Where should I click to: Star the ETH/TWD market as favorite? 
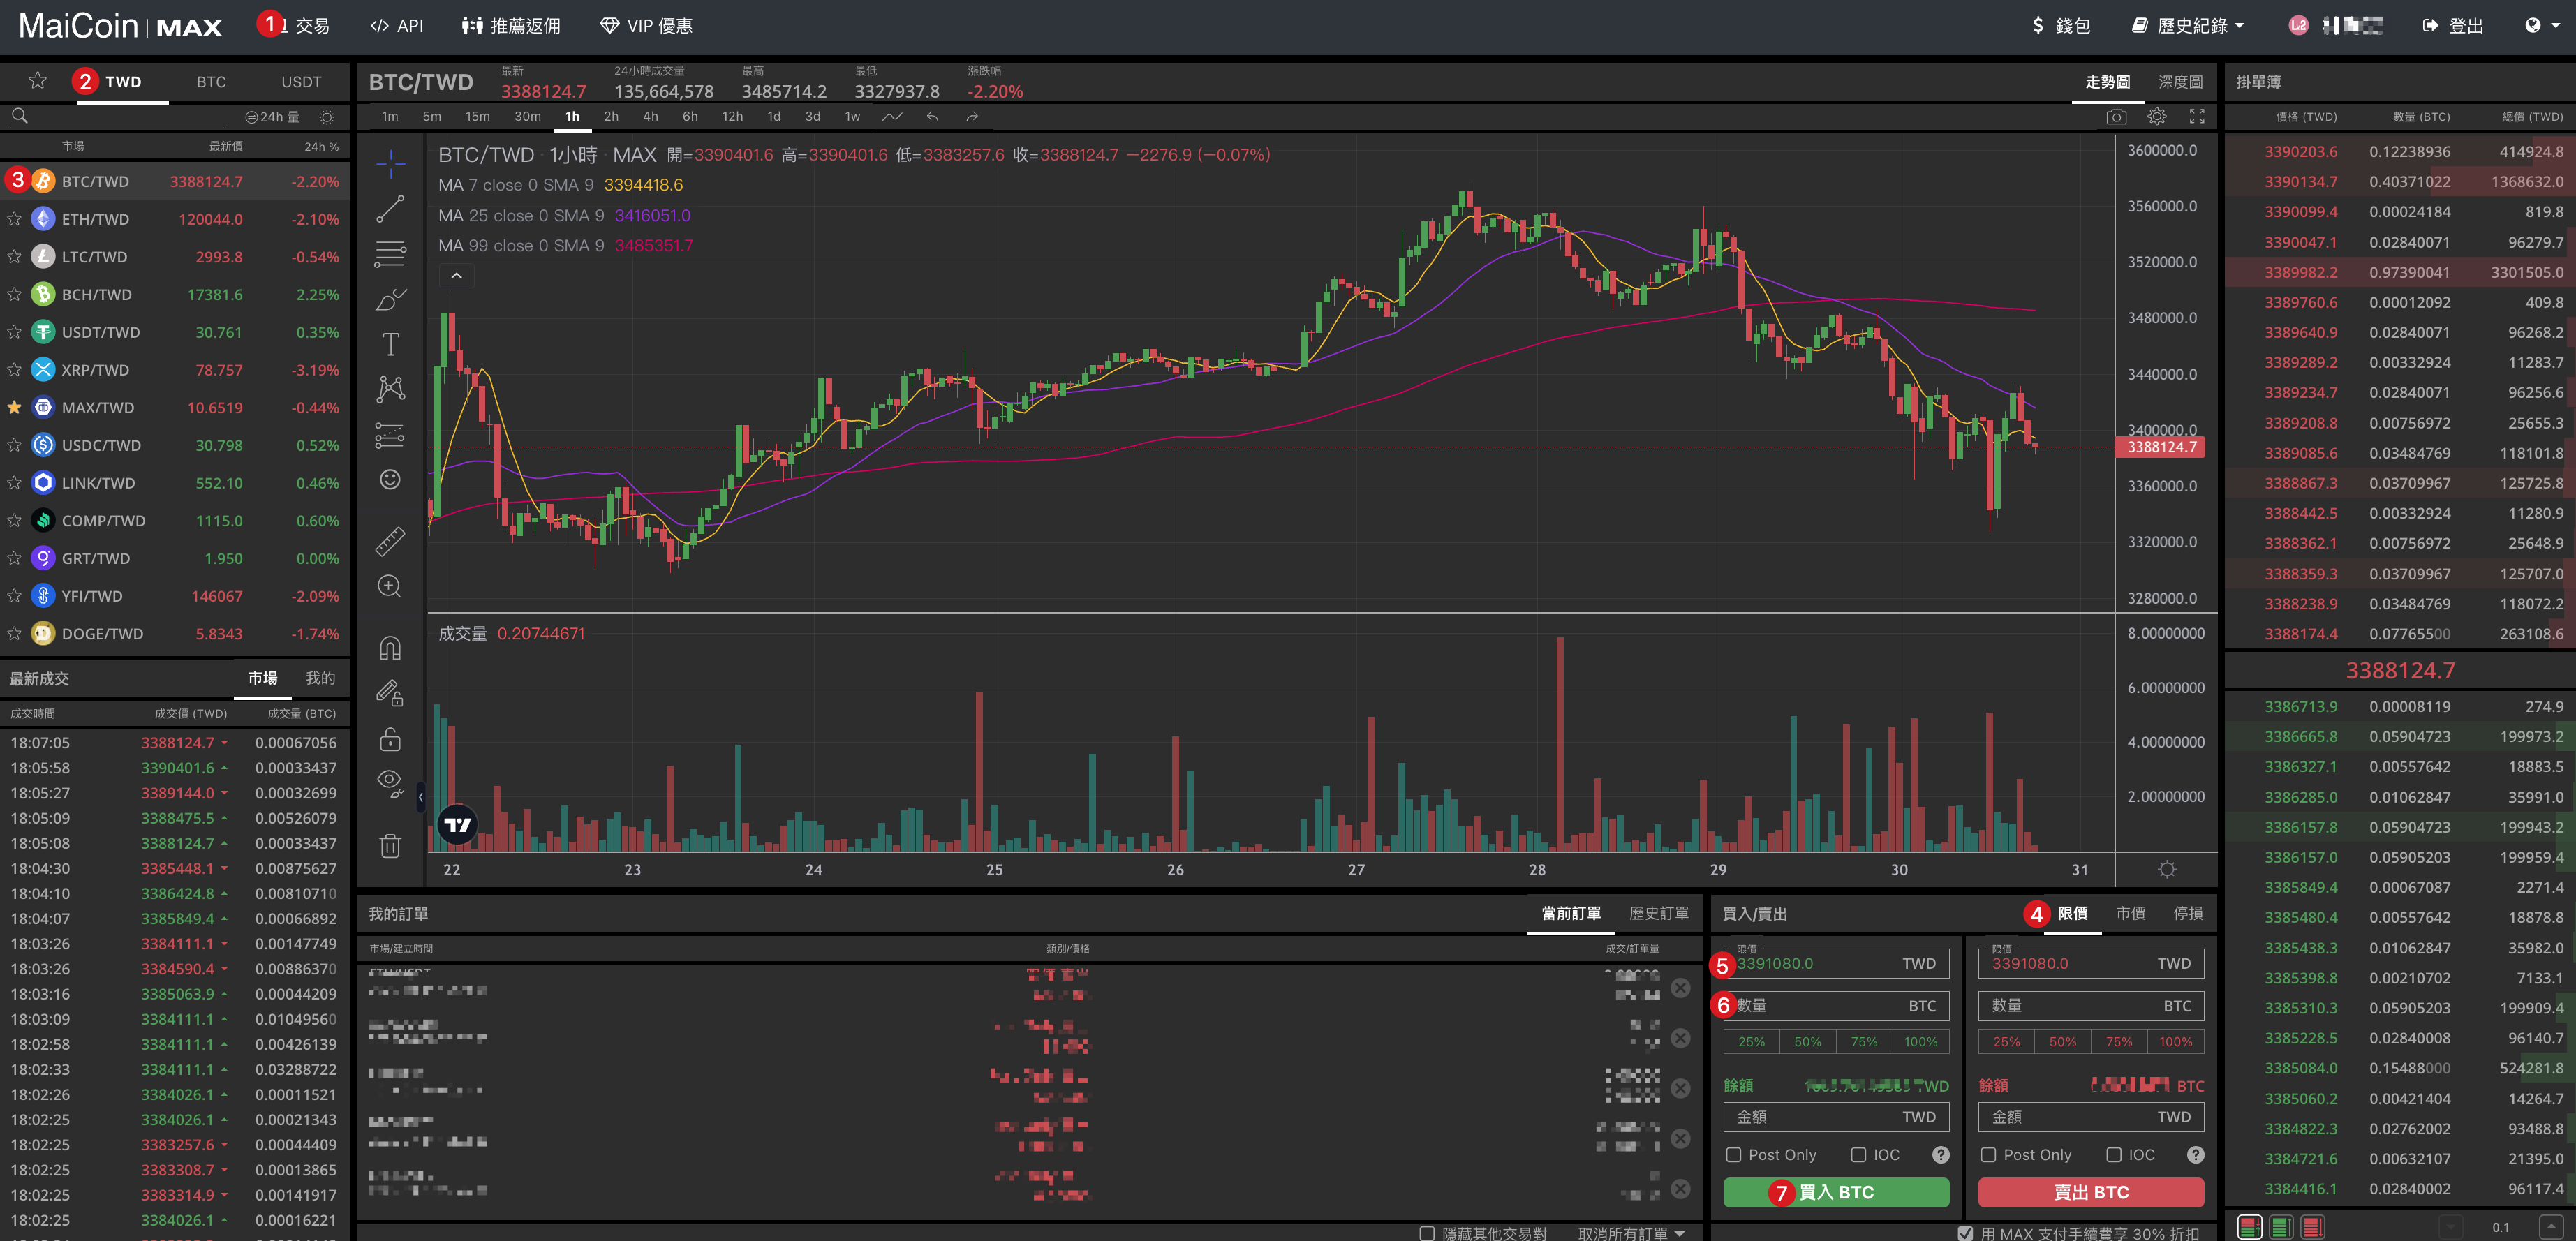pyautogui.click(x=14, y=219)
